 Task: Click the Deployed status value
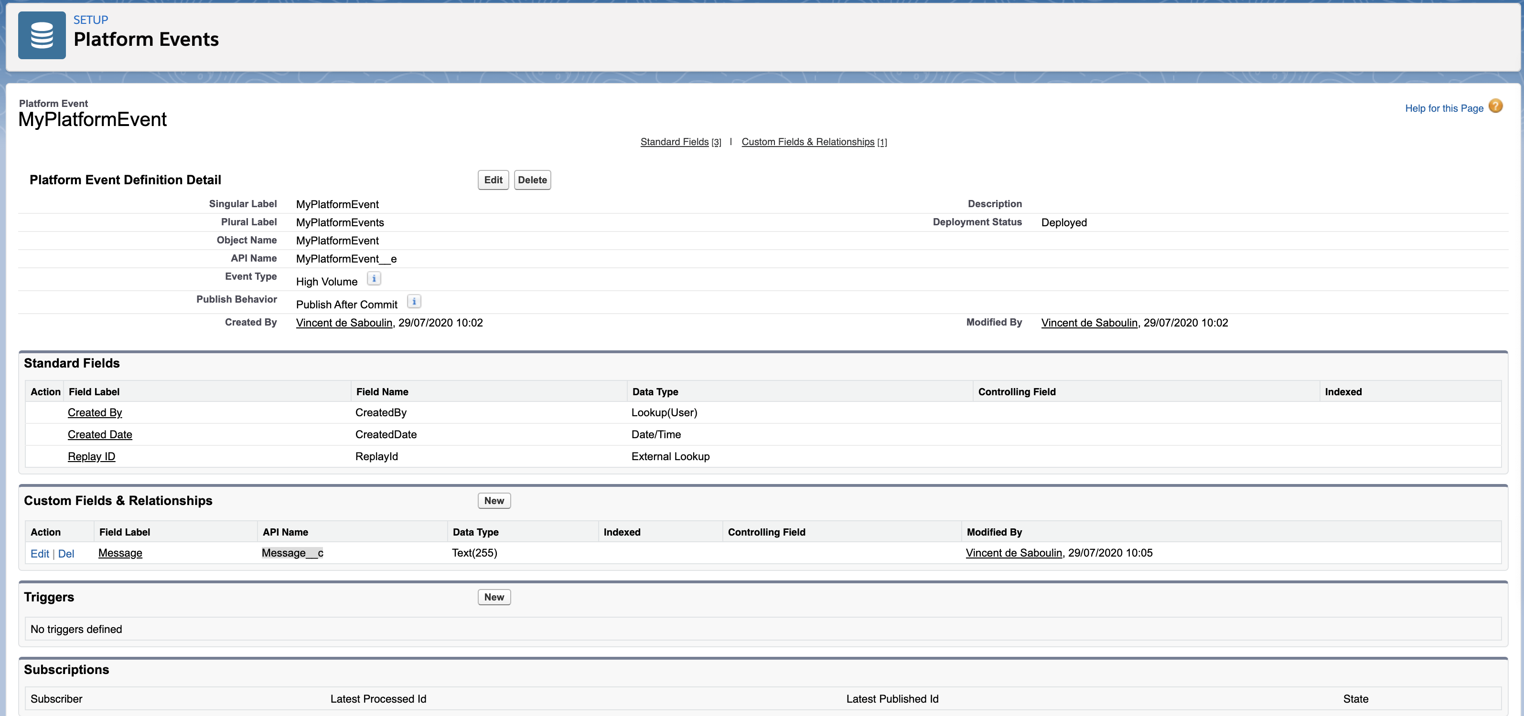click(x=1064, y=223)
